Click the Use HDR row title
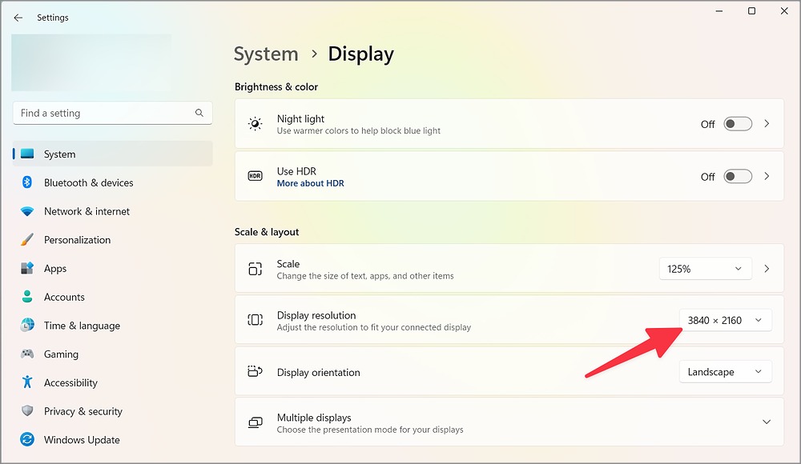 (x=296, y=171)
